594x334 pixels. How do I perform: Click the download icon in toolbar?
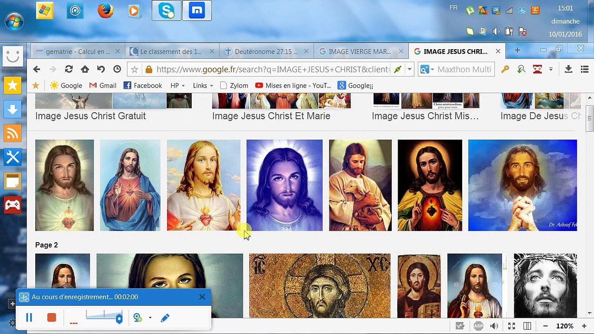tap(568, 69)
